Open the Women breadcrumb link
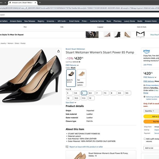Viewport: 159px width, 159px height. [10, 43]
